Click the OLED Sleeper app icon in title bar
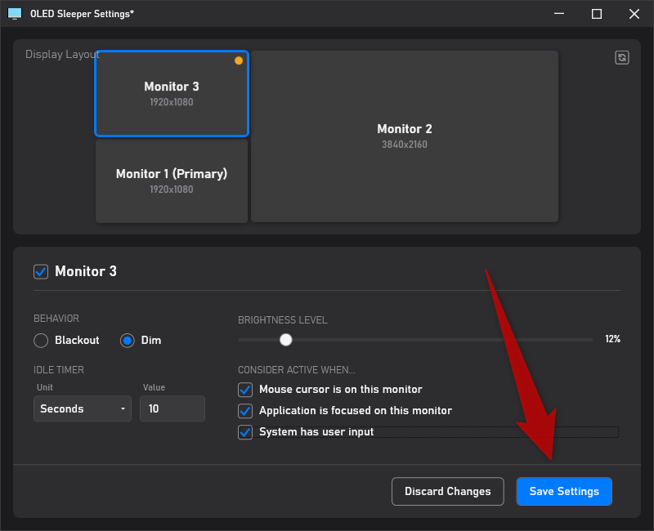Viewport: 654px width, 531px height. (x=15, y=14)
